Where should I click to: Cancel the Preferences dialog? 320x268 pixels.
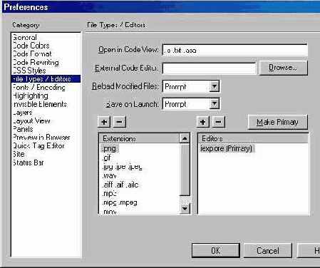[268, 250]
